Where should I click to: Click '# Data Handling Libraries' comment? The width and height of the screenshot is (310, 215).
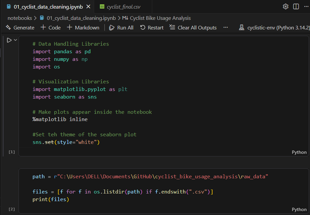point(71,44)
